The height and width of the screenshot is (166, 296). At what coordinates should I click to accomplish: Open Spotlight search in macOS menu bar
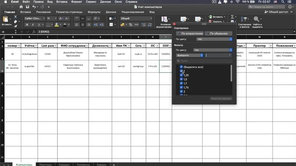283,2
